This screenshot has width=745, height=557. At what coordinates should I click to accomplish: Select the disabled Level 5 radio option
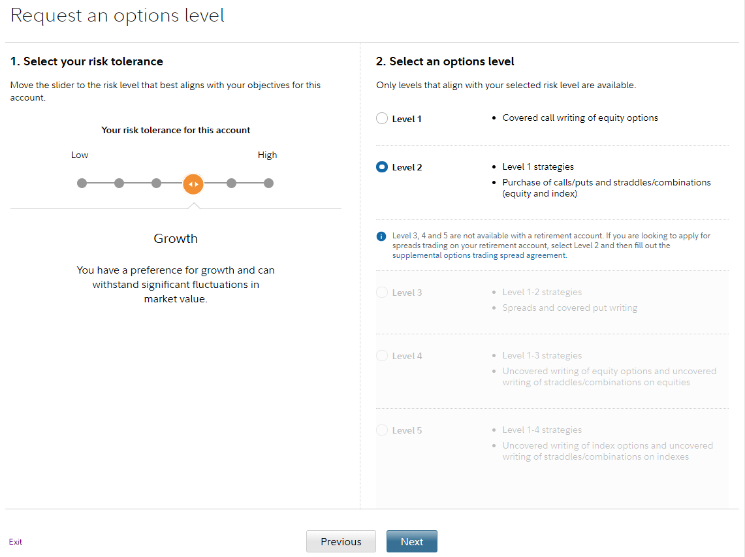(x=382, y=430)
